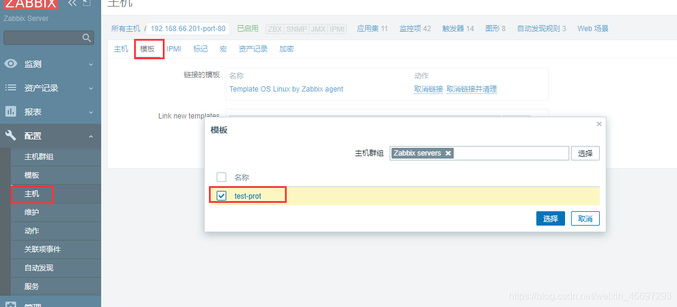Open 模板 in the sidebar menu
The width and height of the screenshot is (677, 307).
32,175
